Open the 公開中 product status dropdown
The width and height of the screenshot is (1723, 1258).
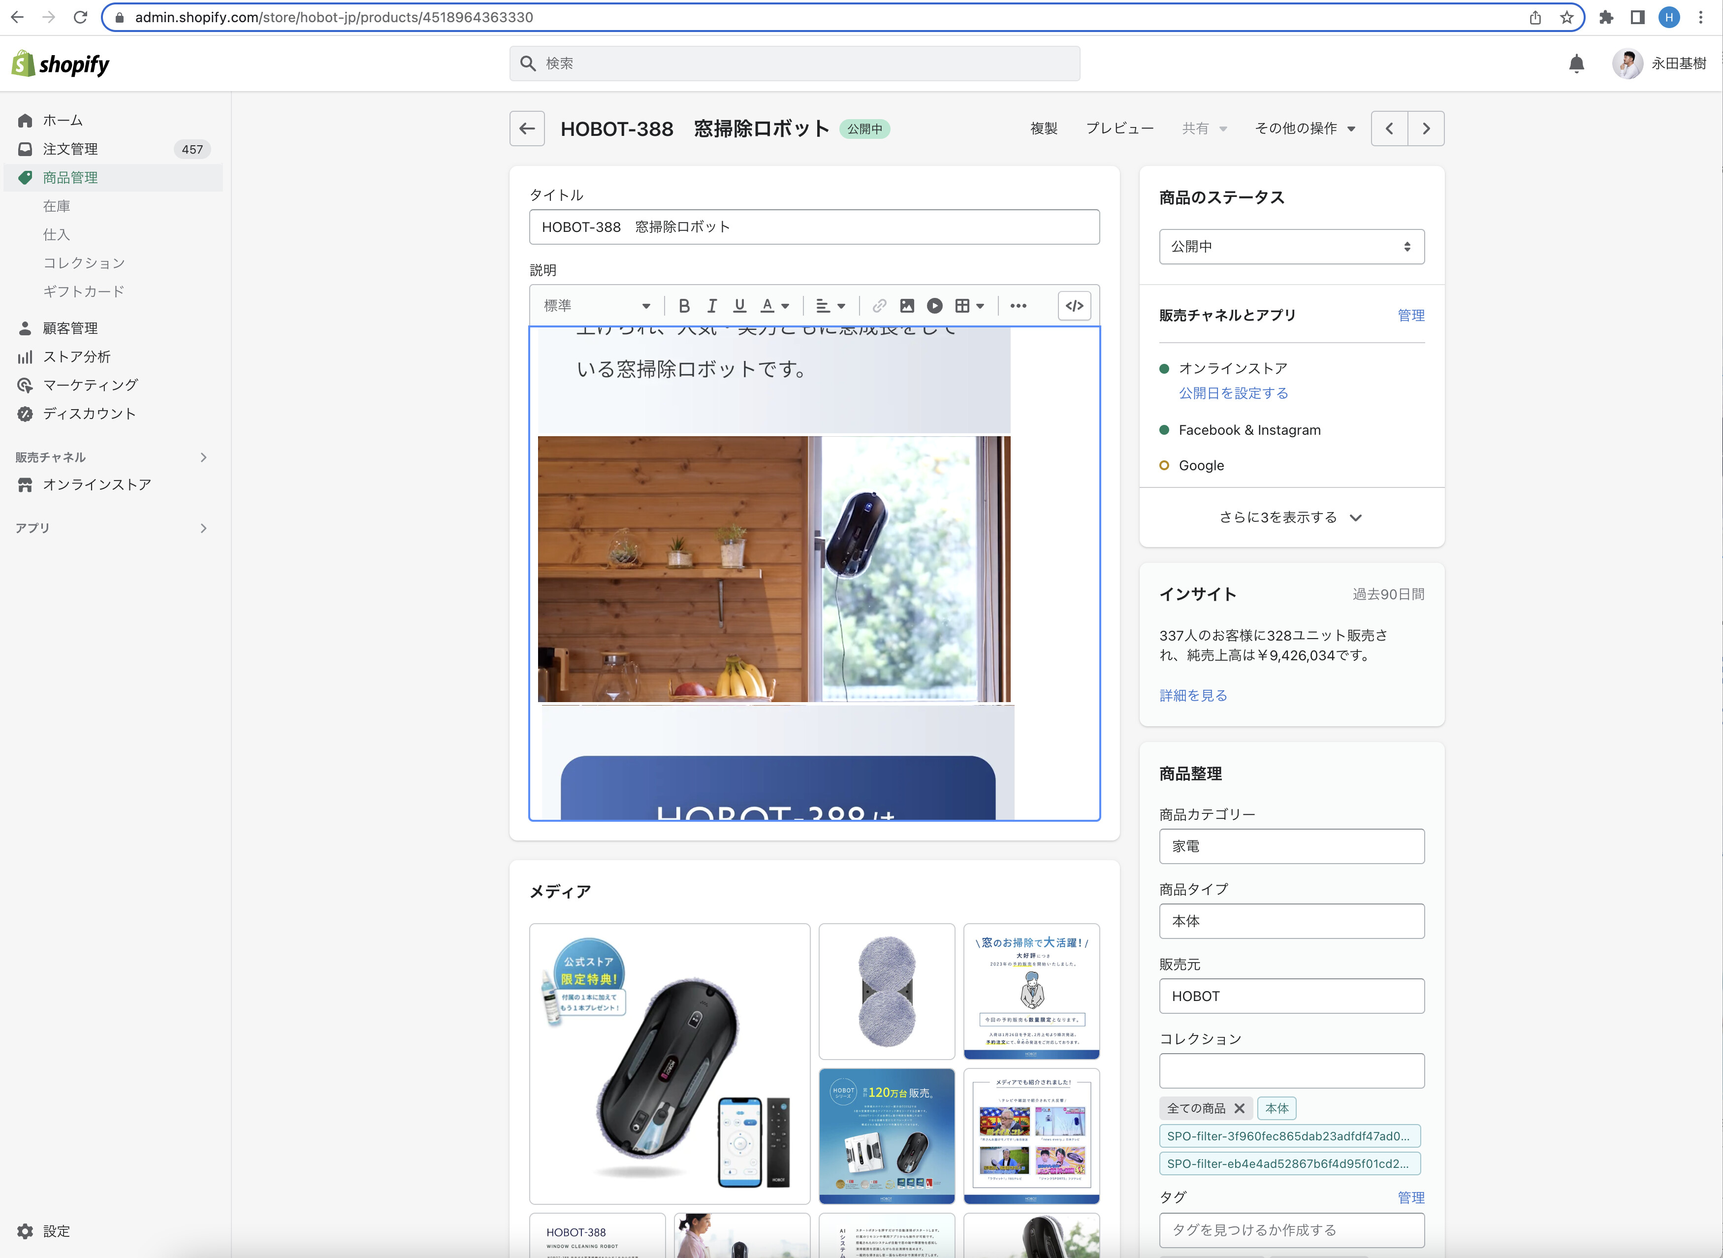tap(1291, 247)
